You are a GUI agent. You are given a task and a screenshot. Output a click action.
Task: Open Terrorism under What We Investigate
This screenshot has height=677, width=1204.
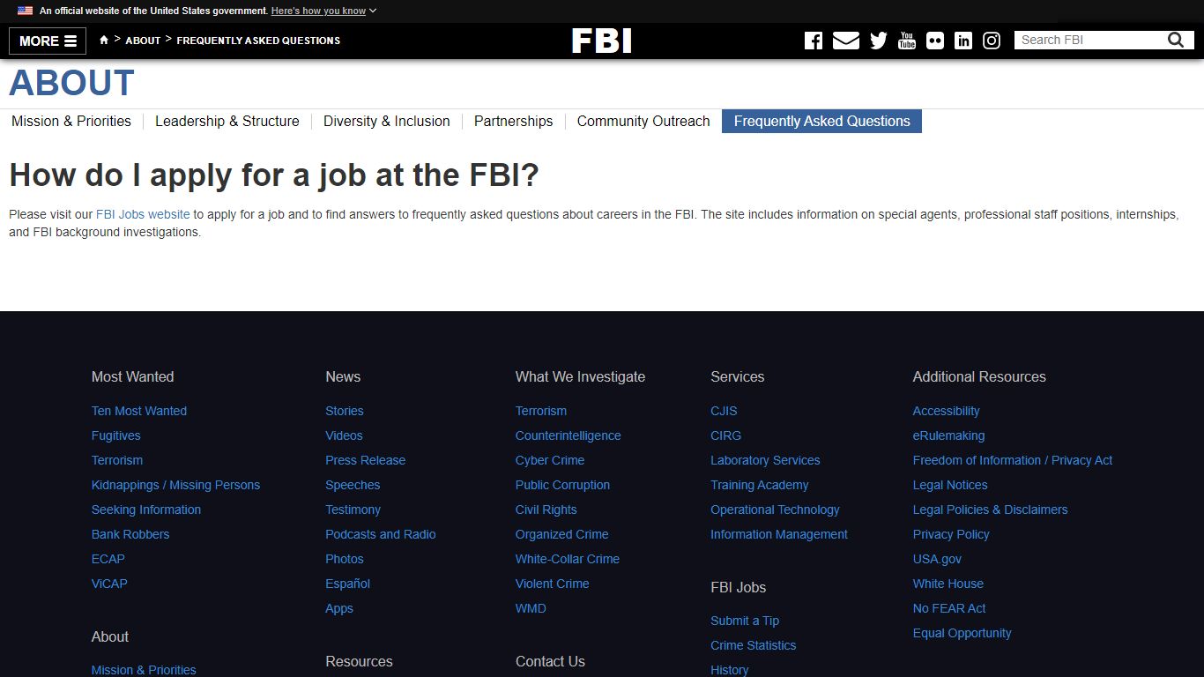(541, 411)
